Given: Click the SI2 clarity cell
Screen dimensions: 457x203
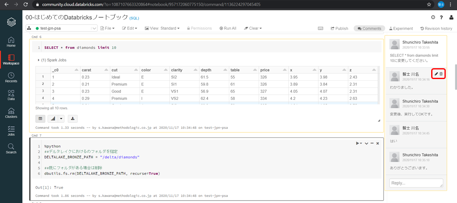Looking at the screenshot, I should coord(184,77).
